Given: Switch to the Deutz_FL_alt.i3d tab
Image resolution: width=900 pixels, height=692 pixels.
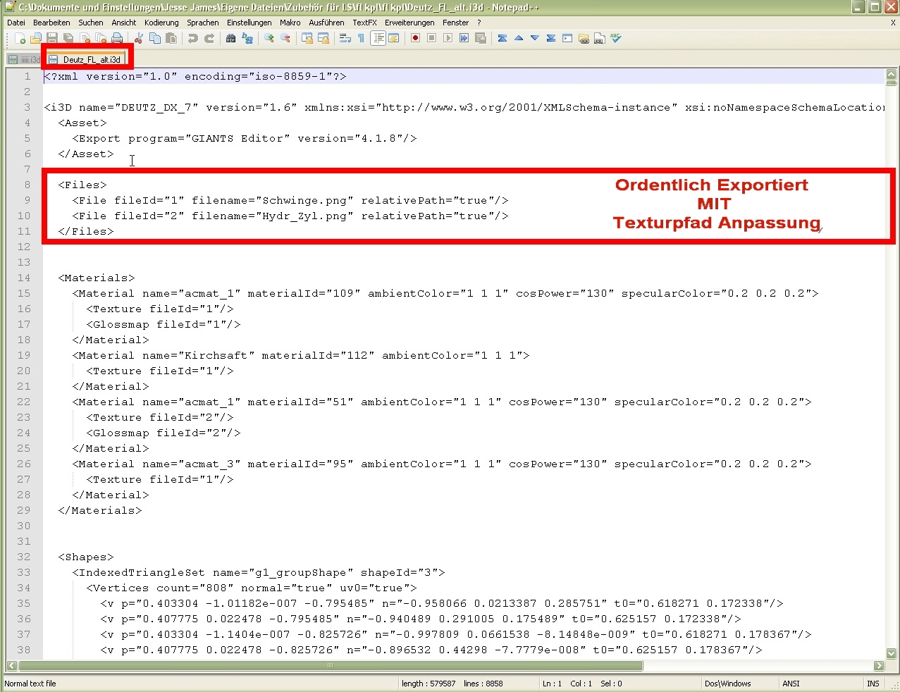Looking at the screenshot, I should point(86,60).
